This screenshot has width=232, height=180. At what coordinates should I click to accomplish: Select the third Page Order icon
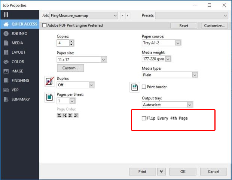(70, 115)
